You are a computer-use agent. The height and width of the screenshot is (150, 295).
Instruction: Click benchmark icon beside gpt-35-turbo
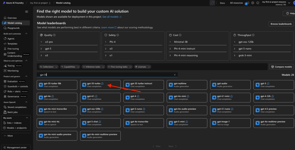[102, 84]
